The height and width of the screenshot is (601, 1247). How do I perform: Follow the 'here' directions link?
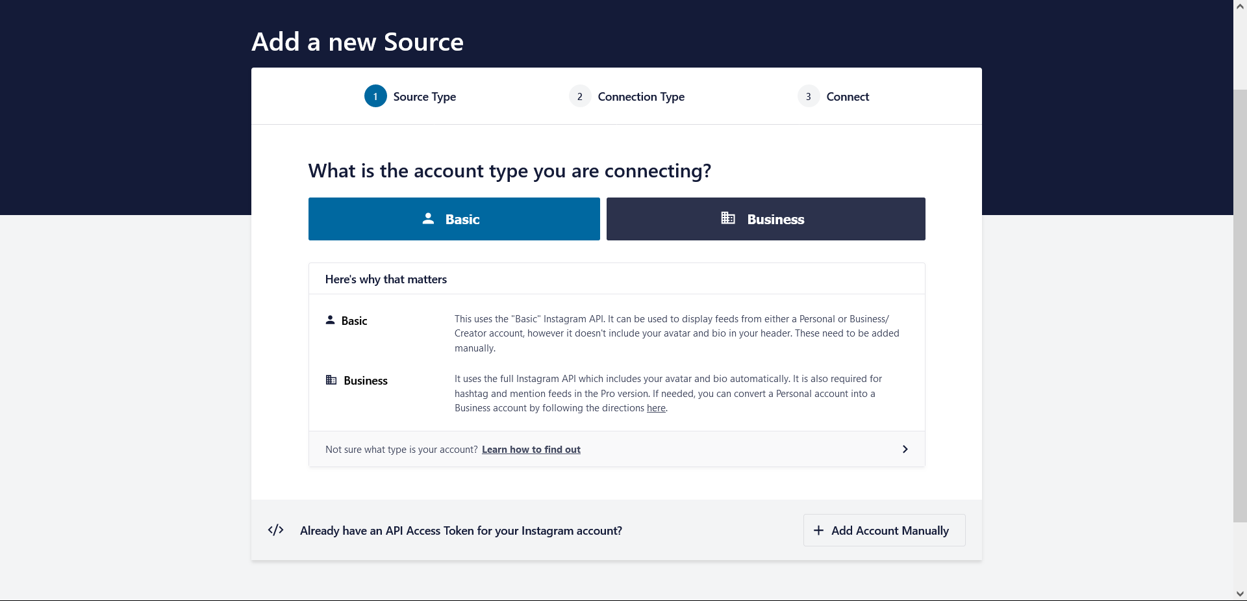click(656, 408)
